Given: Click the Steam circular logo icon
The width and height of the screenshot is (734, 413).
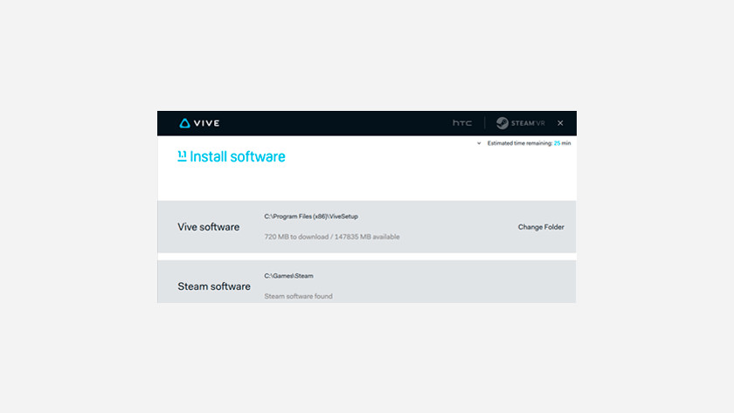Looking at the screenshot, I should [502, 123].
